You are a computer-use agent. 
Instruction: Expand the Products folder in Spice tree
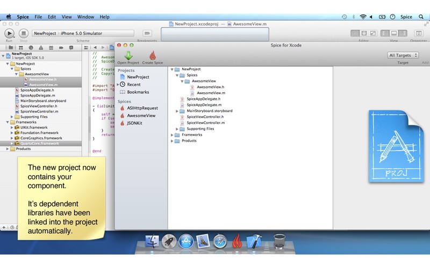173,141
